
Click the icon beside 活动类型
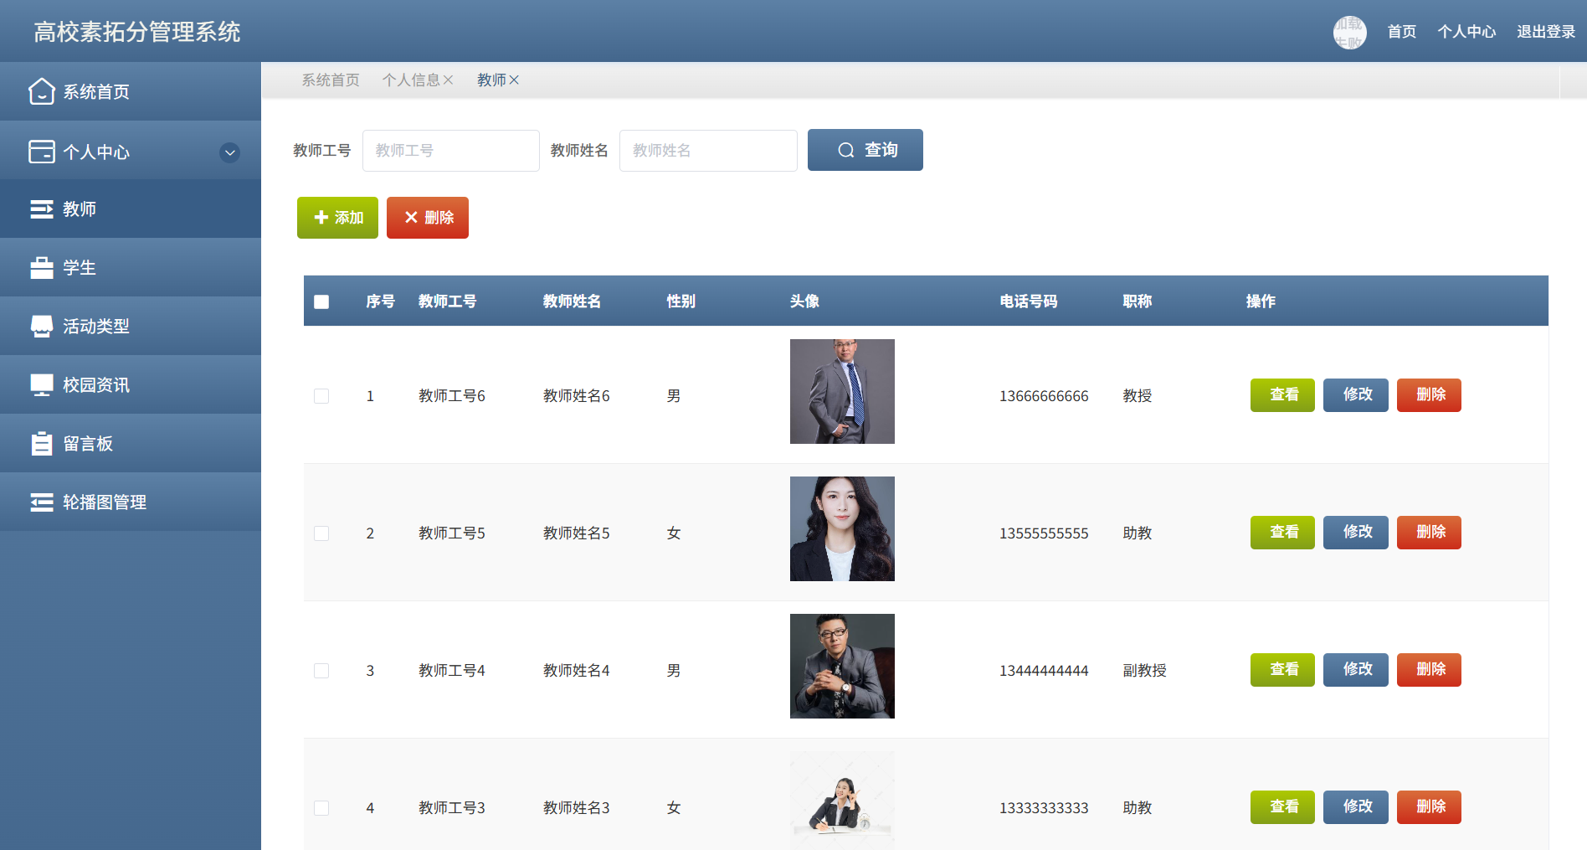[x=41, y=326]
